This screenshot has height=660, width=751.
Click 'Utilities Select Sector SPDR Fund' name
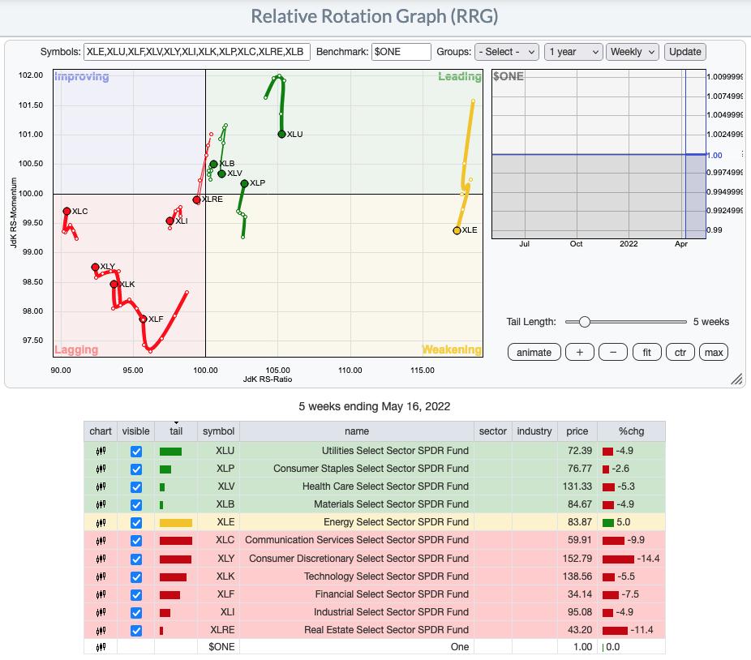[395, 451]
